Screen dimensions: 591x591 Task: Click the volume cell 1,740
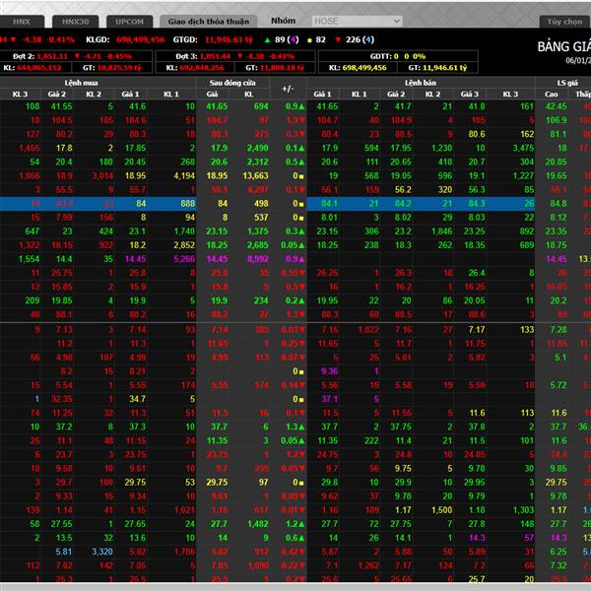coord(184,231)
